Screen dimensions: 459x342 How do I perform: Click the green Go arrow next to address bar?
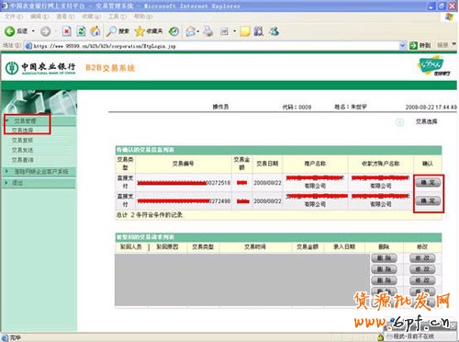tap(413, 46)
